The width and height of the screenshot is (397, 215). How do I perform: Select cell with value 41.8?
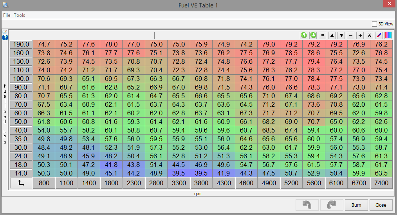[x=111, y=165]
